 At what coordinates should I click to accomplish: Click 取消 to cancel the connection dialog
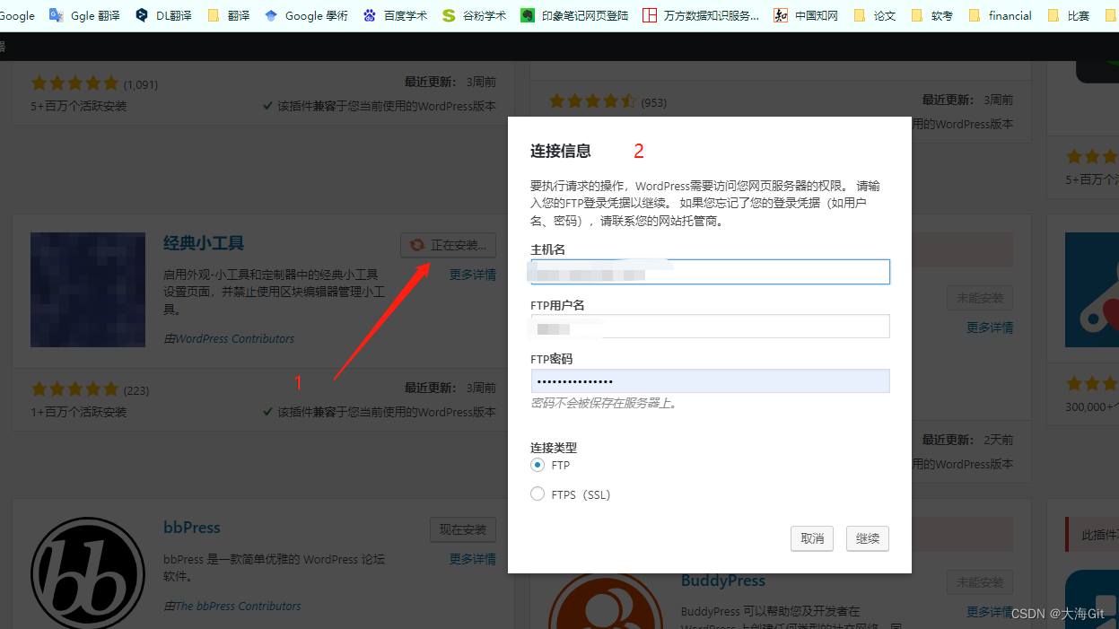pyautogui.click(x=812, y=538)
